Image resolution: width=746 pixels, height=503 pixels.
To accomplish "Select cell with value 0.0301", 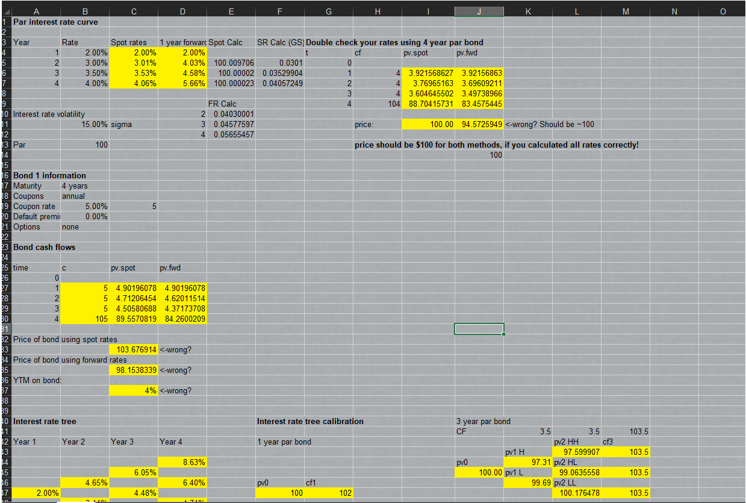I will coord(280,63).
